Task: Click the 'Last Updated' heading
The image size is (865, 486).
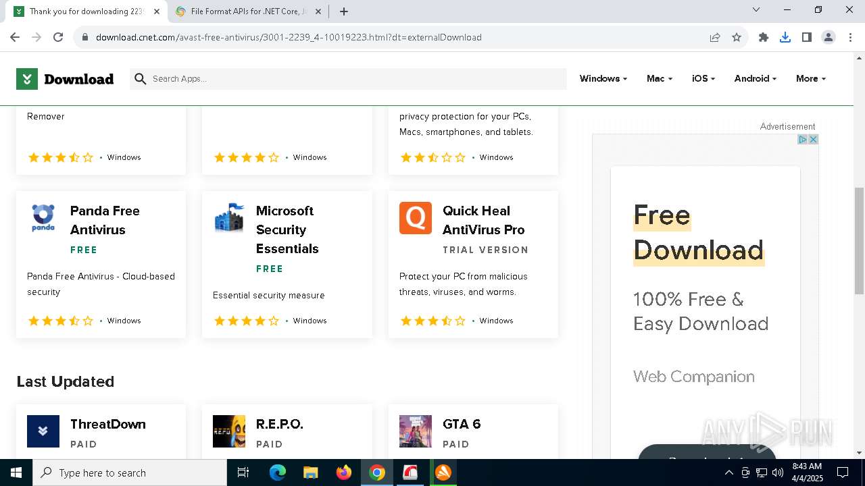Action: (x=66, y=381)
